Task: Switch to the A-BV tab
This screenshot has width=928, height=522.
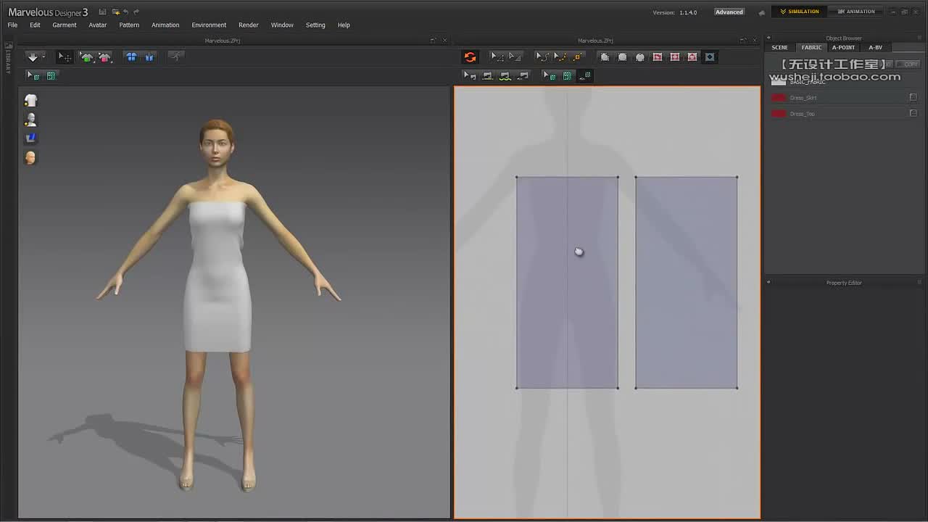Action: point(875,47)
